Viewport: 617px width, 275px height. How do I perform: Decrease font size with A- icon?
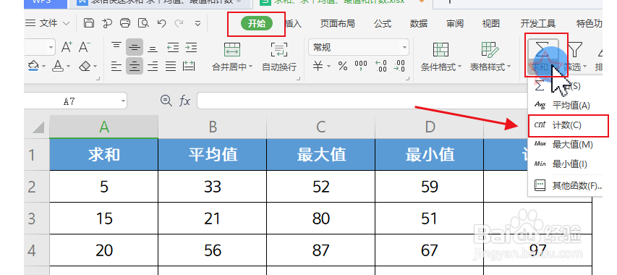[x=85, y=47]
